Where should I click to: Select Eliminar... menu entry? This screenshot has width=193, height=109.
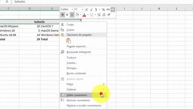[x=83, y=68]
